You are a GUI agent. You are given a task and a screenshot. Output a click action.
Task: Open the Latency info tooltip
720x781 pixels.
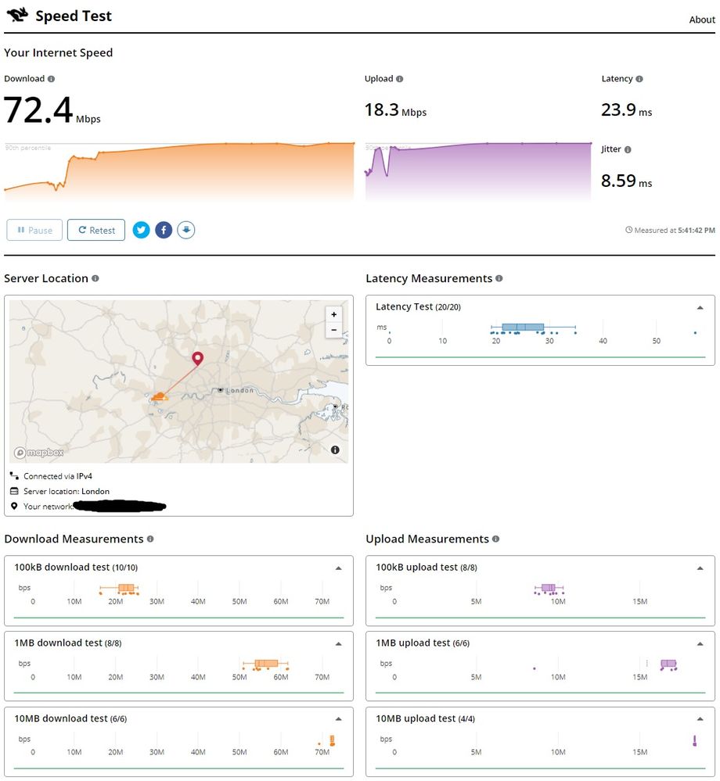pyautogui.click(x=641, y=79)
